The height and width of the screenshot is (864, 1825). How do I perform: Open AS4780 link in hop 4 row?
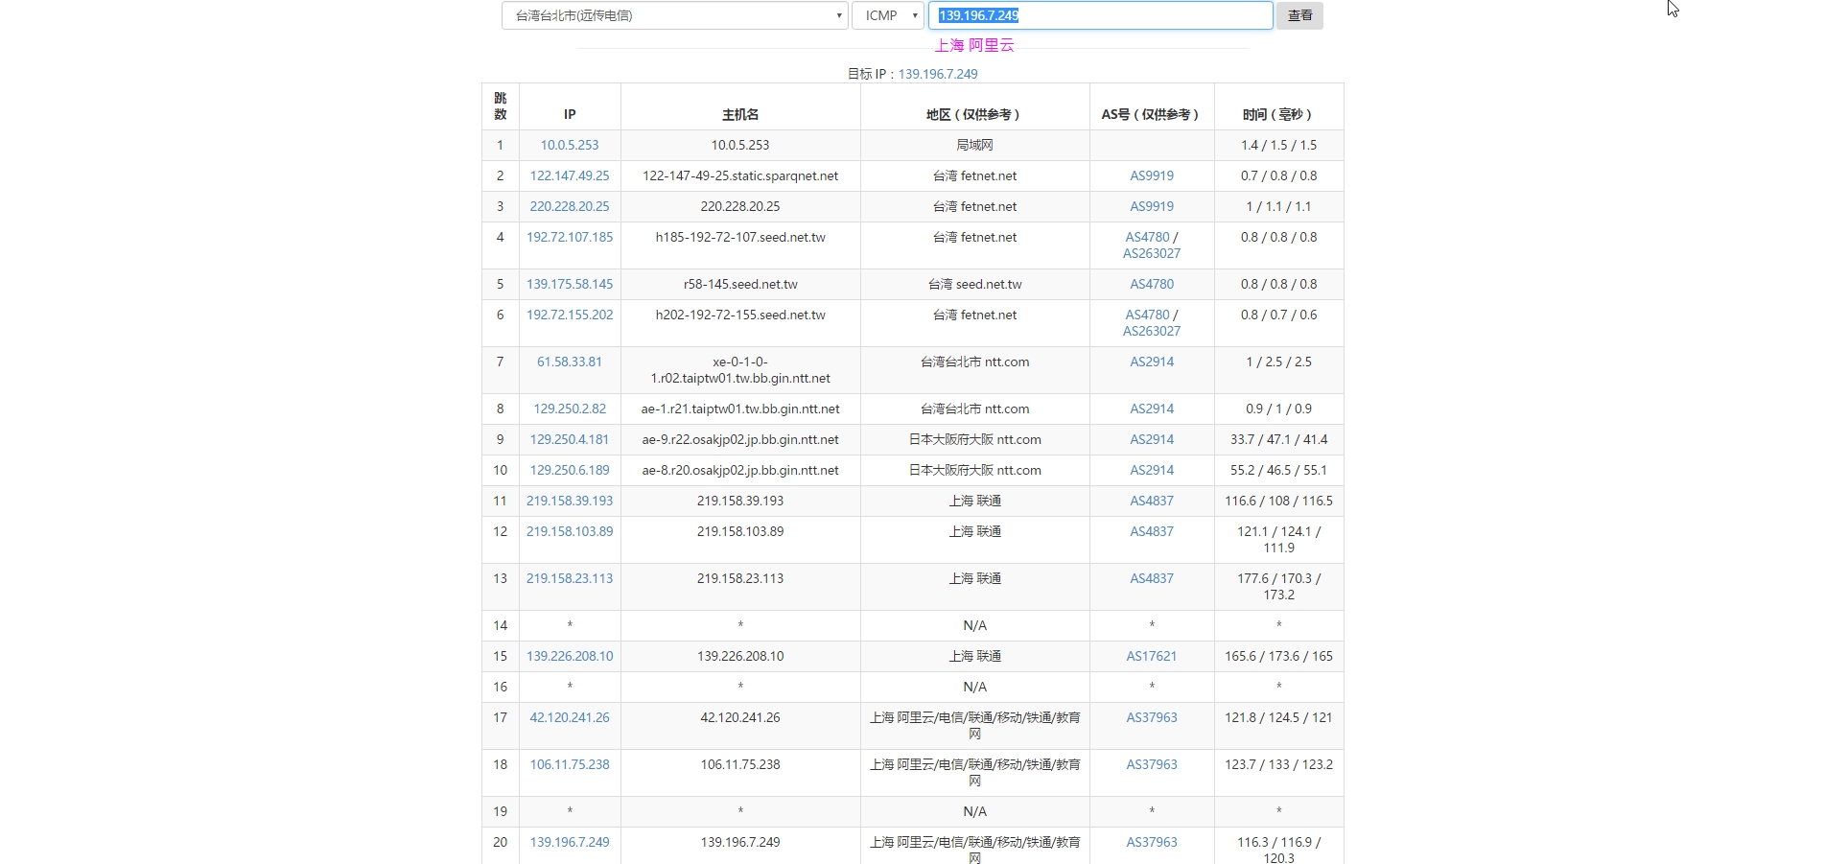click(1148, 237)
